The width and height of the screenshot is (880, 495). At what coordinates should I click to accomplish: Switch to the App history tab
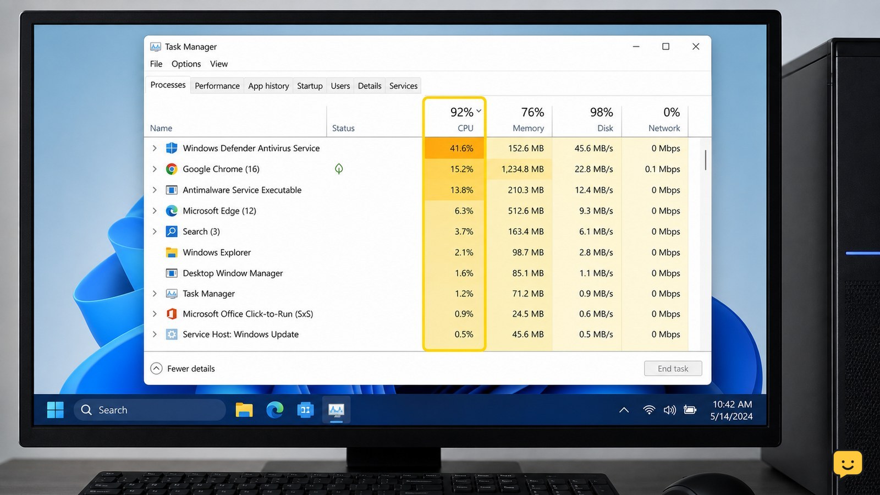pos(268,86)
